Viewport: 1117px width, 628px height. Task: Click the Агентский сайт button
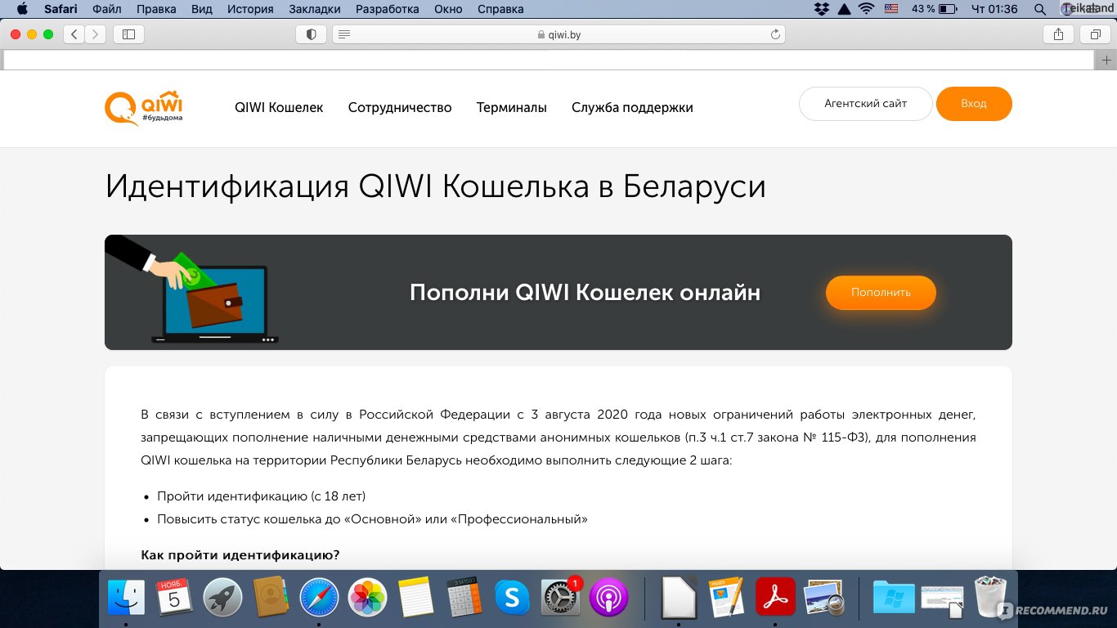click(866, 104)
